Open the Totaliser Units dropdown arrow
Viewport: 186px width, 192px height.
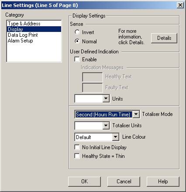[x=106, y=126]
